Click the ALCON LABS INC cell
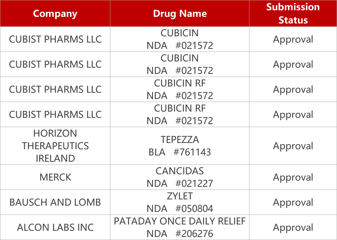The image size is (337, 240). [x=55, y=227]
